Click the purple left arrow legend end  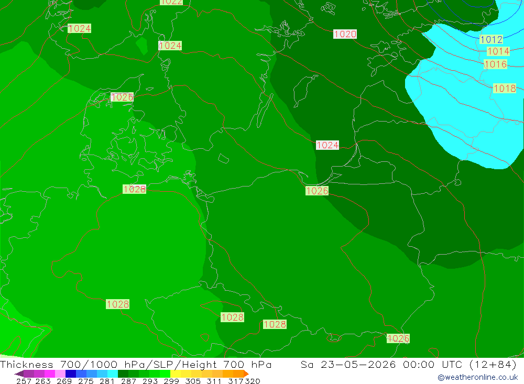pyautogui.click(x=19, y=374)
